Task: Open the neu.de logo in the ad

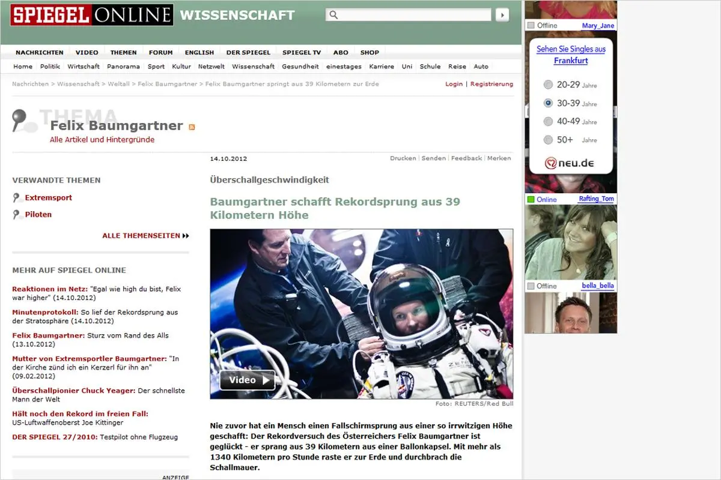Action: click(570, 164)
